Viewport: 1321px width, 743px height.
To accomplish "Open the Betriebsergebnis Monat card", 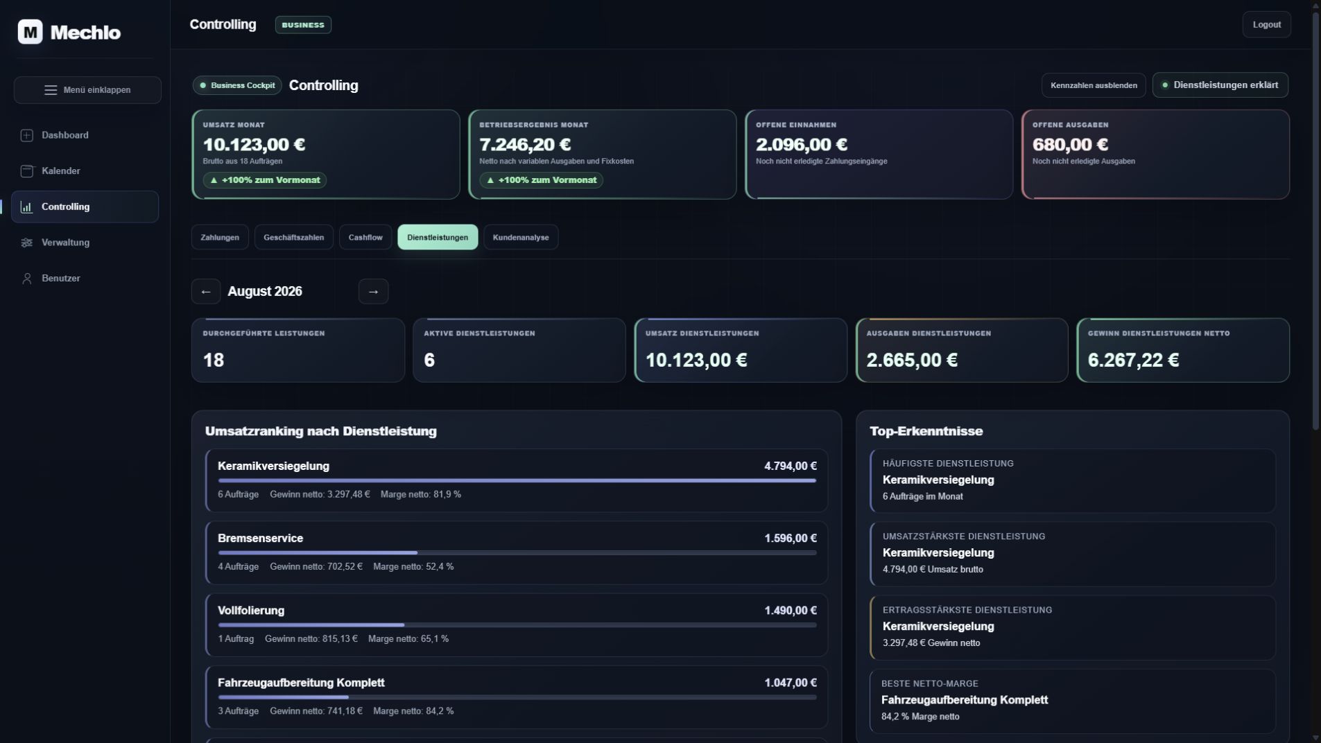I will [603, 155].
